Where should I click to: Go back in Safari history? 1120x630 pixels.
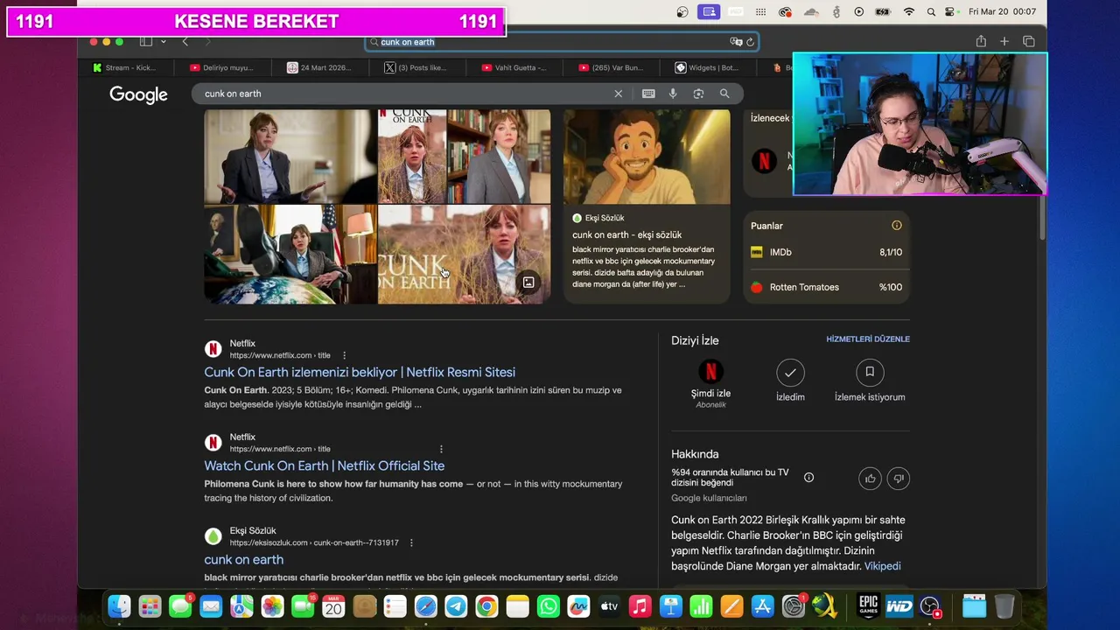click(x=185, y=41)
